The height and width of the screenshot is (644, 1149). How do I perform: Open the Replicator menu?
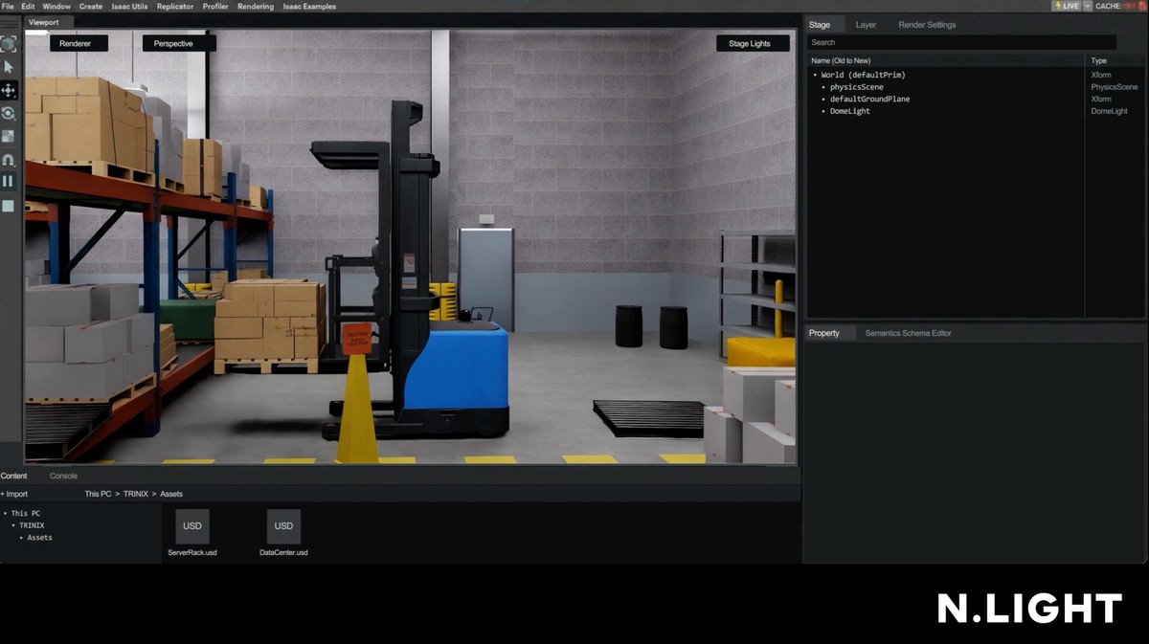175,7
